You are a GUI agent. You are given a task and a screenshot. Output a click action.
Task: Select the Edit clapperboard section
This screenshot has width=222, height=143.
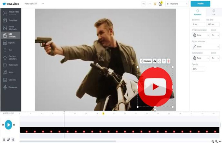pos(11,35)
